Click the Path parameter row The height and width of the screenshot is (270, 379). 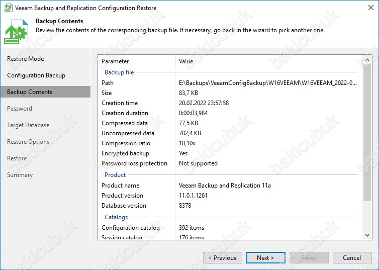229,83
